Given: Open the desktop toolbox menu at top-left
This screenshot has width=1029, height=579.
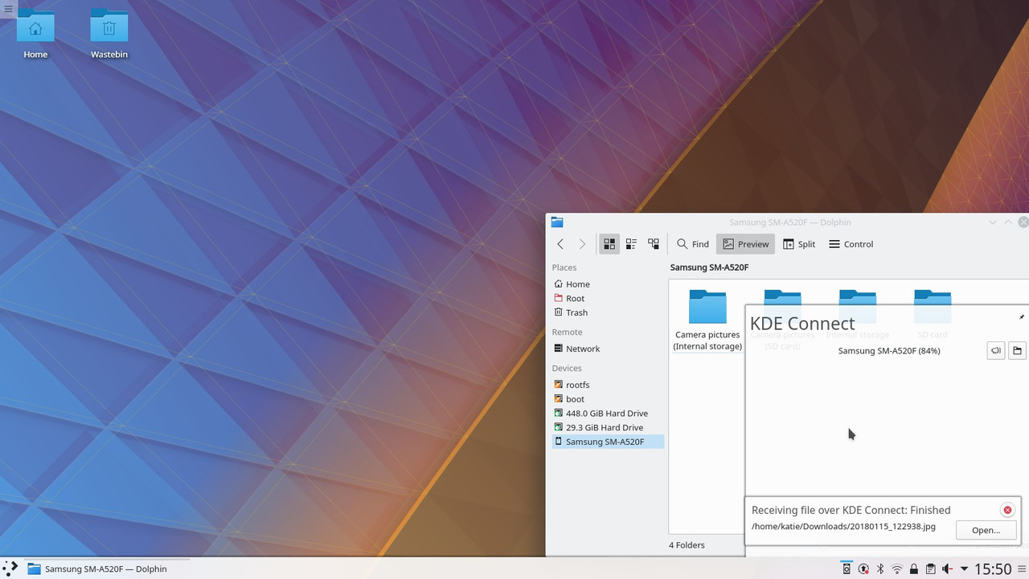Looking at the screenshot, I should [x=8, y=9].
